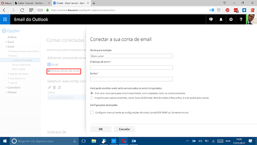Toggle the VPN badge in address bar
The image size is (257, 145).
click(40, 10)
